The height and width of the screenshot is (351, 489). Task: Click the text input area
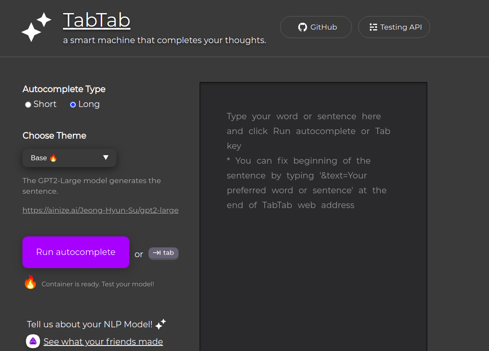[x=313, y=217]
